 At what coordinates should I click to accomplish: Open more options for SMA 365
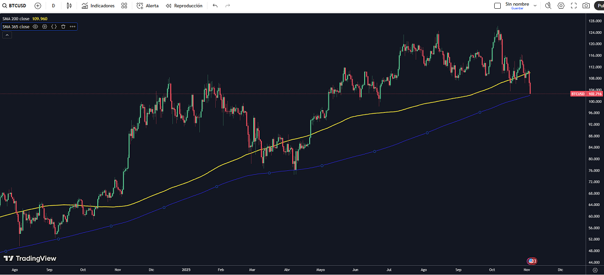coord(72,26)
